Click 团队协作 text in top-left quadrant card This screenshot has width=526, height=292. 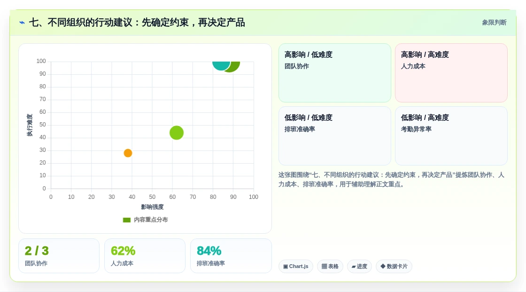pos(297,66)
